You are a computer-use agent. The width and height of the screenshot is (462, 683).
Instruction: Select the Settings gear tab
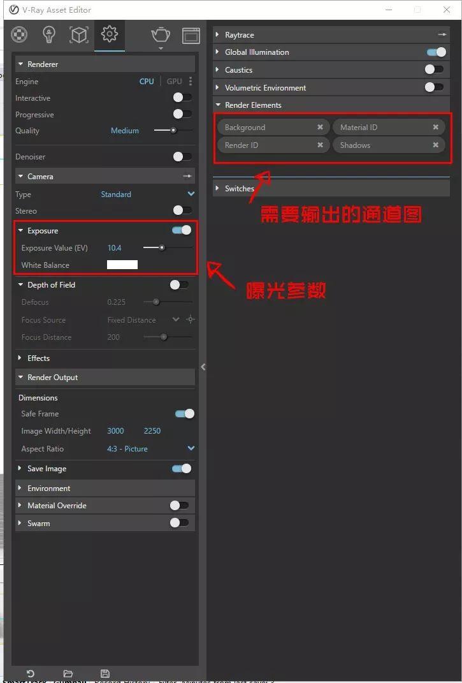110,34
